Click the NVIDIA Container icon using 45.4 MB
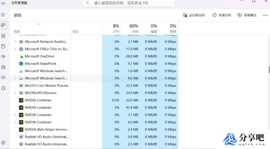 [x=21, y=108]
